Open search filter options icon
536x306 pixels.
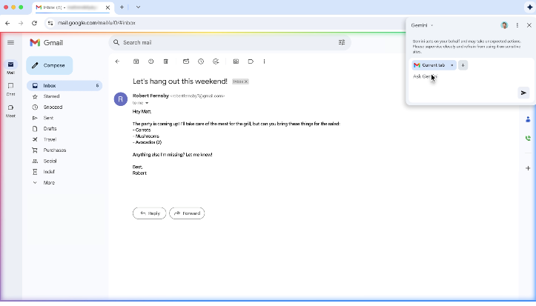tap(342, 43)
